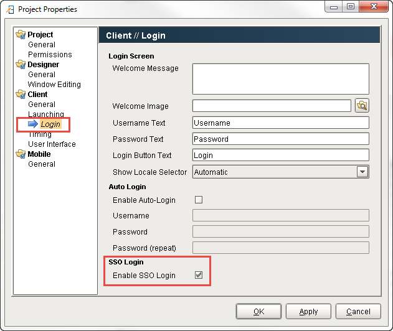Click the OK button
The height and width of the screenshot is (331, 393).
(x=258, y=312)
